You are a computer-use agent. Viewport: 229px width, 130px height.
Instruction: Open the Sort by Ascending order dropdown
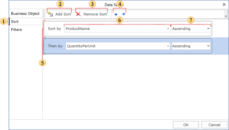pyautogui.click(x=208, y=29)
